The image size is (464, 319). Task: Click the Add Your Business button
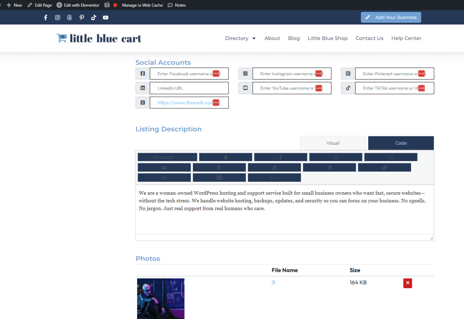click(391, 17)
